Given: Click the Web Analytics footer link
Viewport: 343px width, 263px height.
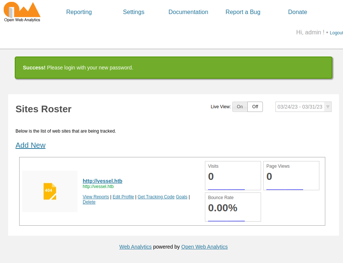Looking at the screenshot, I should 136,247.
